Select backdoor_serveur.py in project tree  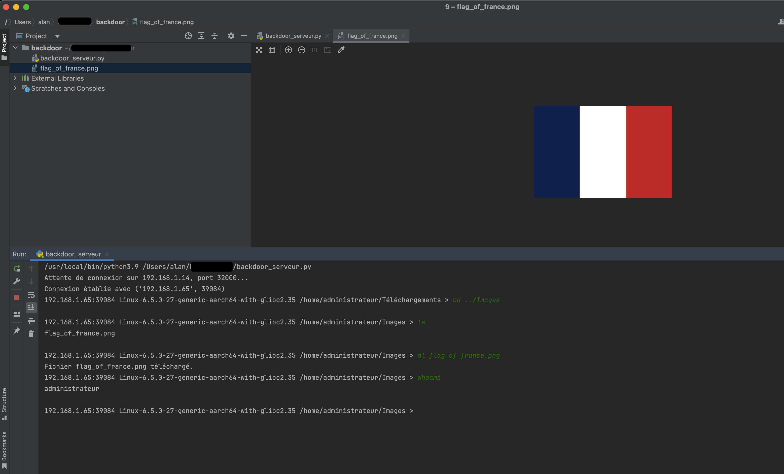tap(72, 58)
